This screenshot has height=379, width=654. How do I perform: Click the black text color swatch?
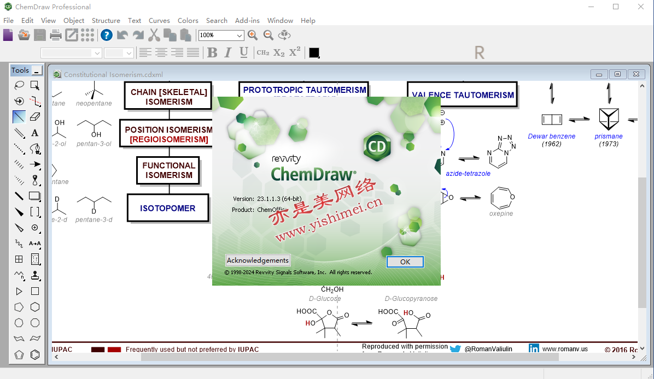click(x=314, y=52)
